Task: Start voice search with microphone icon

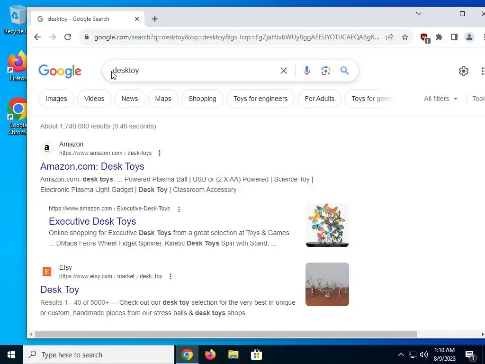Action: click(306, 71)
